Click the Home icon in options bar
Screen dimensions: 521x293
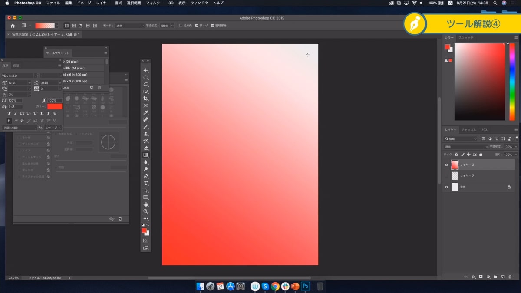click(13, 26)
